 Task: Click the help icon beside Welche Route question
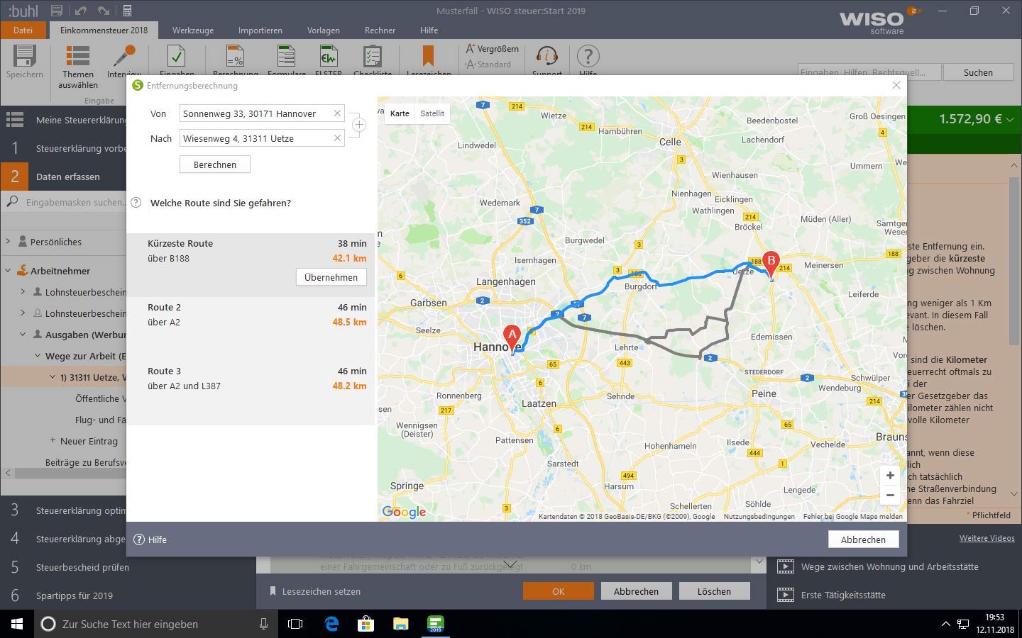pyautogui.click(x=136, y=203)
